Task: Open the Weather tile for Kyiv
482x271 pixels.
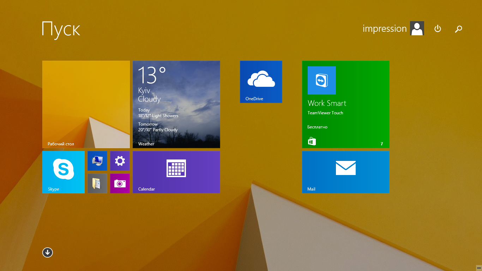Action: [x=176, y=104]
